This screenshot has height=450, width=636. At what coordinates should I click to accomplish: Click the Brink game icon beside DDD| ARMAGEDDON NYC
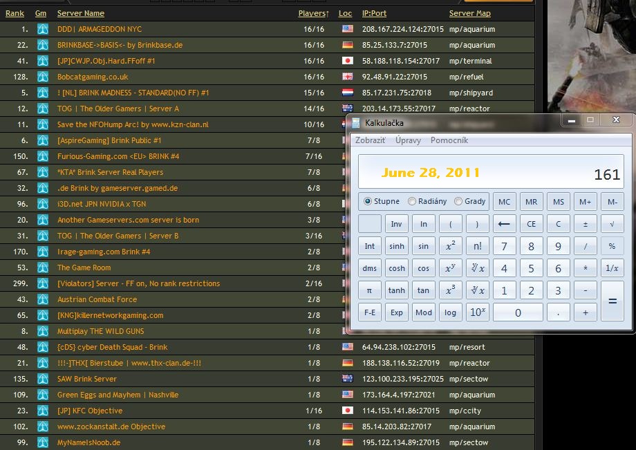[43, 29]
